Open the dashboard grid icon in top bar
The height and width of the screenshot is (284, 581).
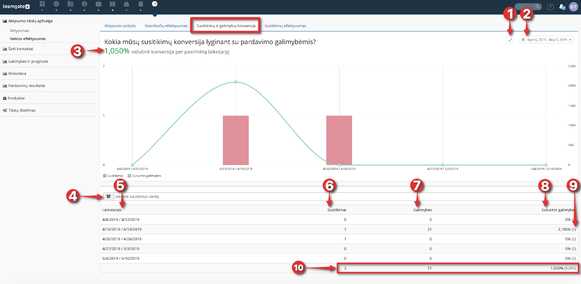pyautogui.click(x=43, y=4)
